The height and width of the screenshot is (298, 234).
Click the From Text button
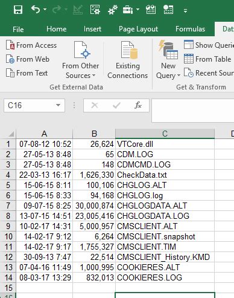tap(27, 73)
